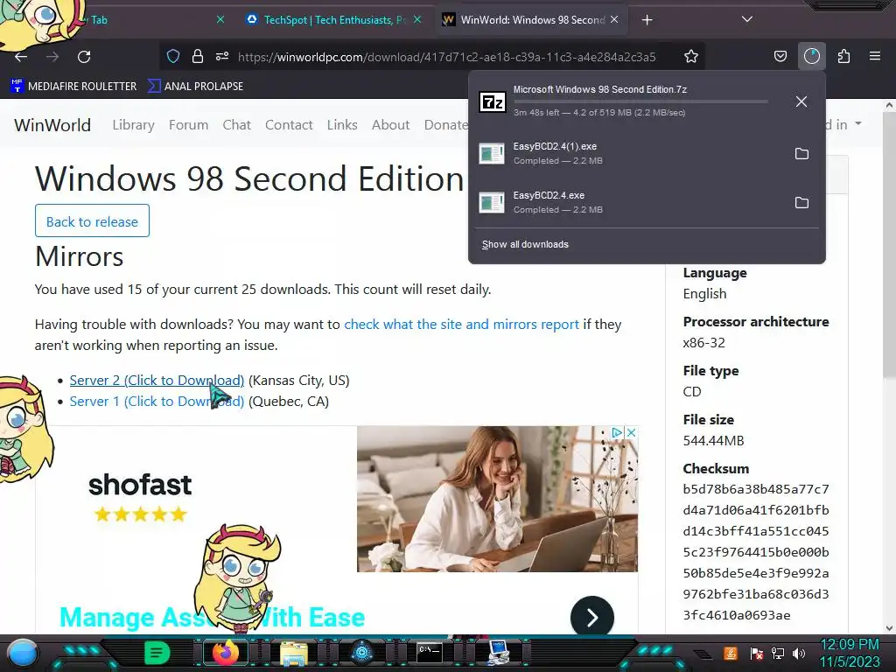Viewport: 896px width, 672px height.
Task: Open the taskbar clock and date
Action: tap(849, 653)
